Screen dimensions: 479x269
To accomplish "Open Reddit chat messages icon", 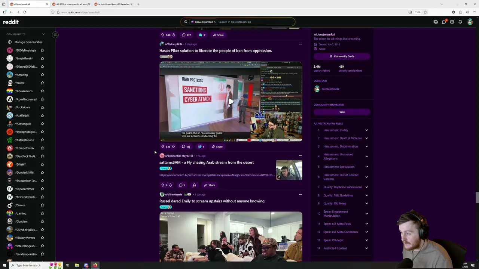I will click(444, 22).
